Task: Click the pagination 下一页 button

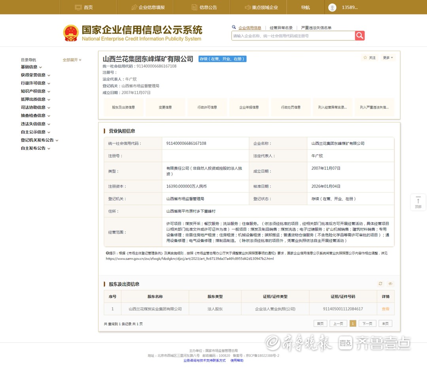Action: click(x=367, y=324)
